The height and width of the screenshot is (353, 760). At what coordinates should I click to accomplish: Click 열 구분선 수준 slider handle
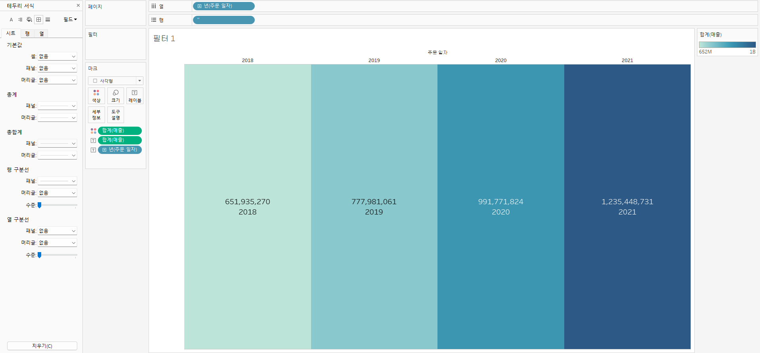(x=40, y=255)
